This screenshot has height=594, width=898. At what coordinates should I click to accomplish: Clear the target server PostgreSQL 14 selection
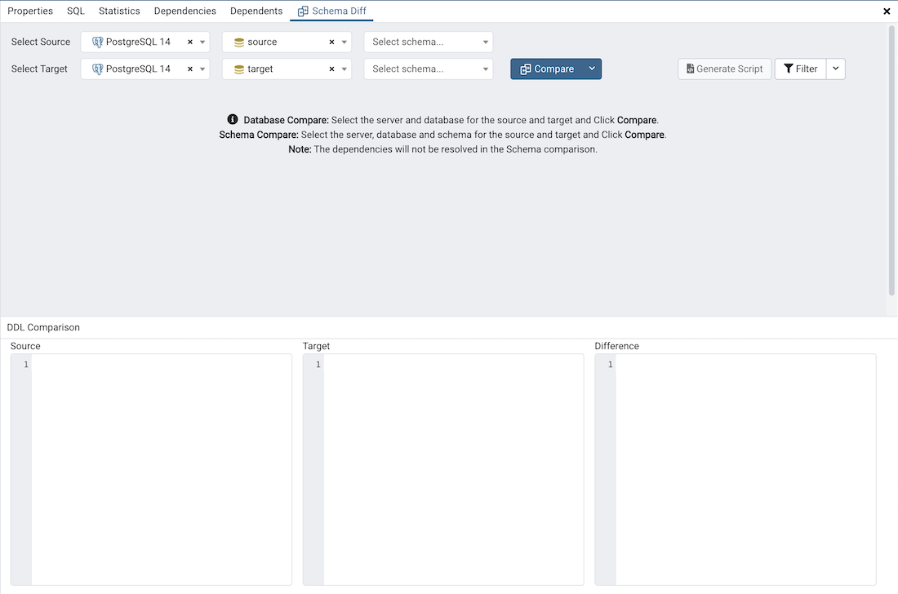tap(190, 69)
